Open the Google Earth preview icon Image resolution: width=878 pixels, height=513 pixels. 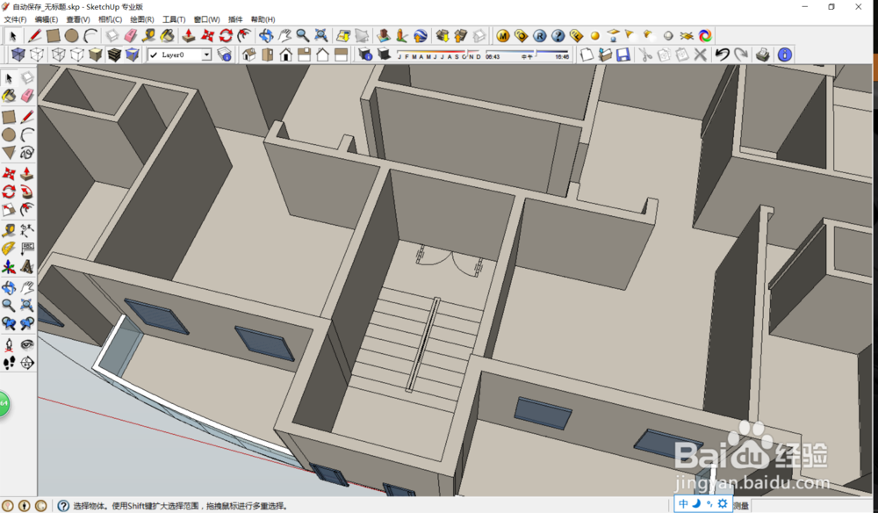[421, 36]
